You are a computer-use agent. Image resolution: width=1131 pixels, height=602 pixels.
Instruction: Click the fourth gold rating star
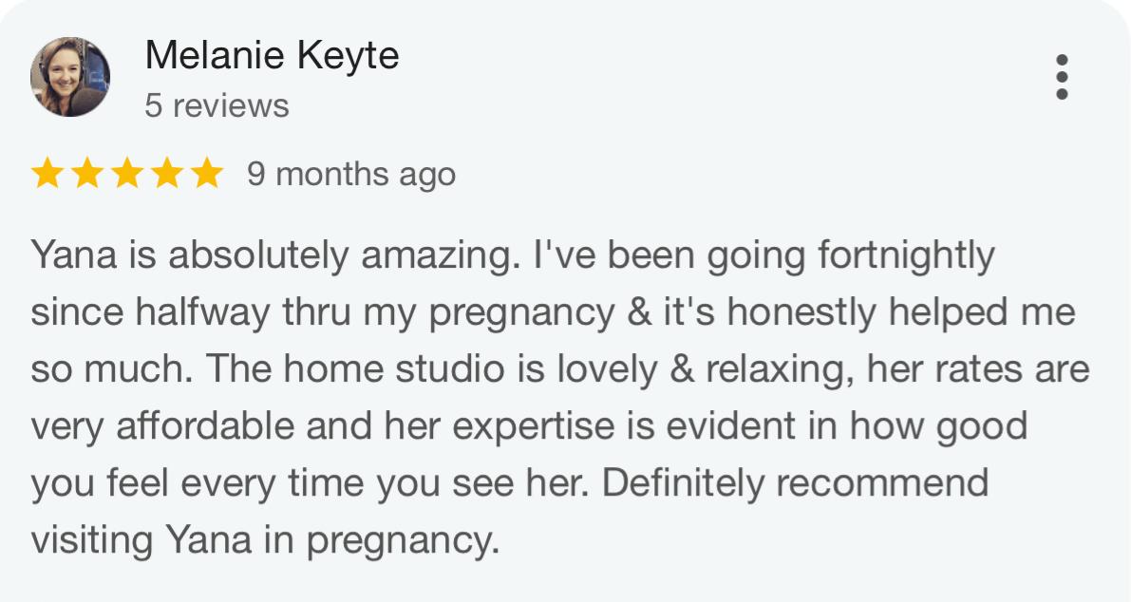(166, 175)
